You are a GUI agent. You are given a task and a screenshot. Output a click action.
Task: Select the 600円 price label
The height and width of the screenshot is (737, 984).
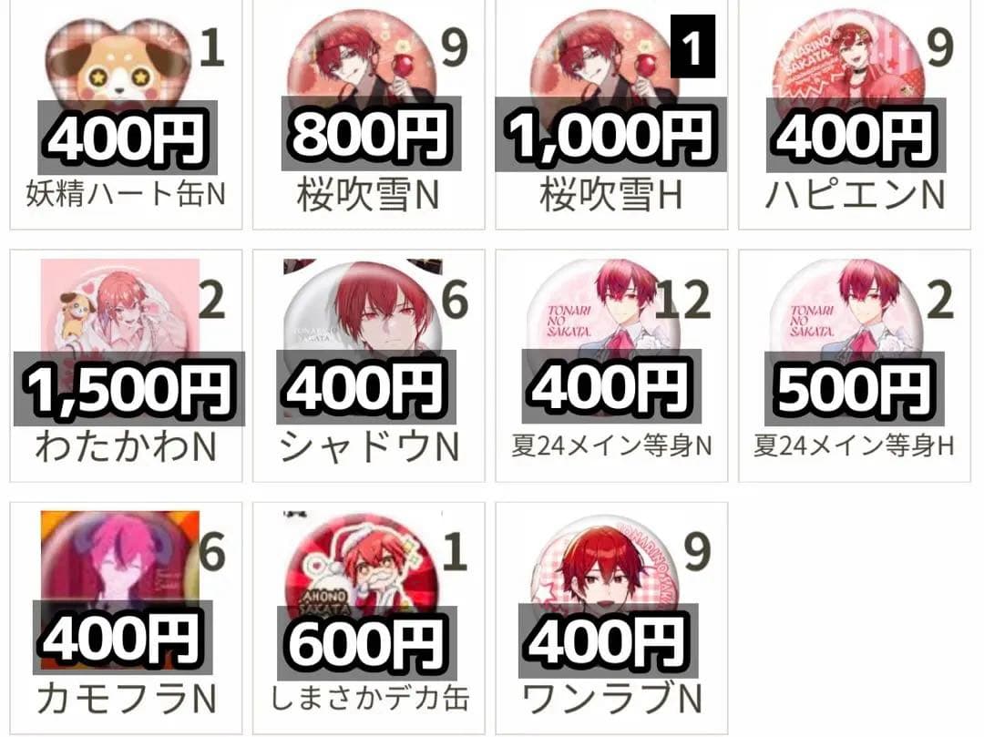(366, 643)
